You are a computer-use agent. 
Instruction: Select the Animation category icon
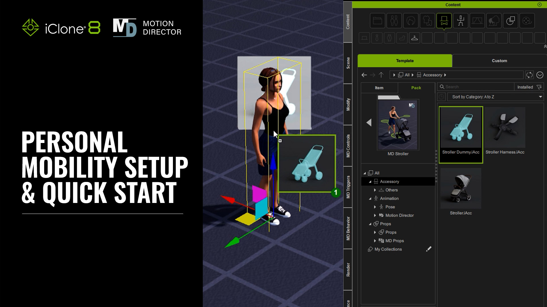460,21
